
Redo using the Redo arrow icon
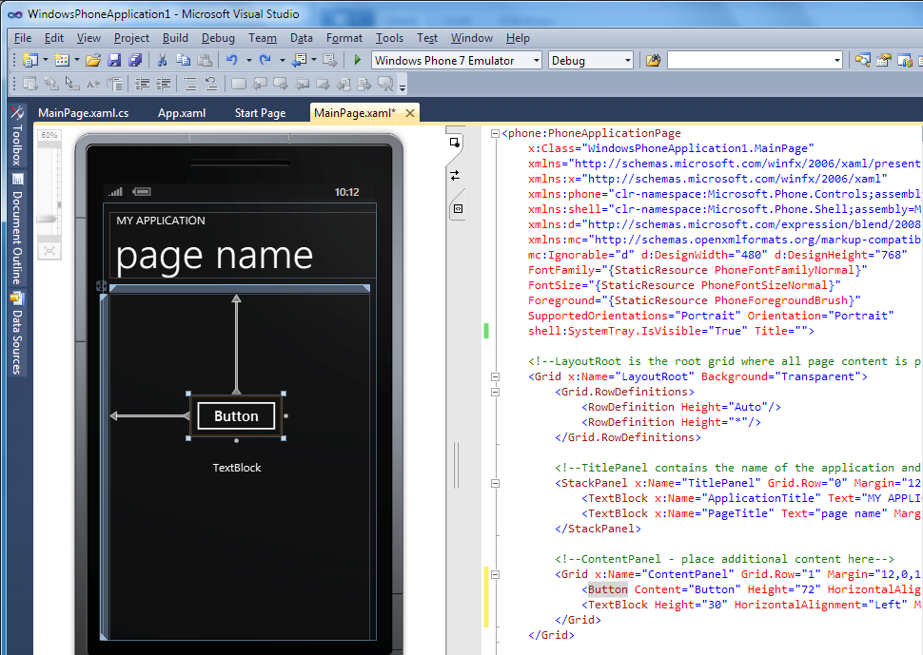click(x=265, y=60)
